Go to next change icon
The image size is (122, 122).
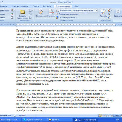109,18
